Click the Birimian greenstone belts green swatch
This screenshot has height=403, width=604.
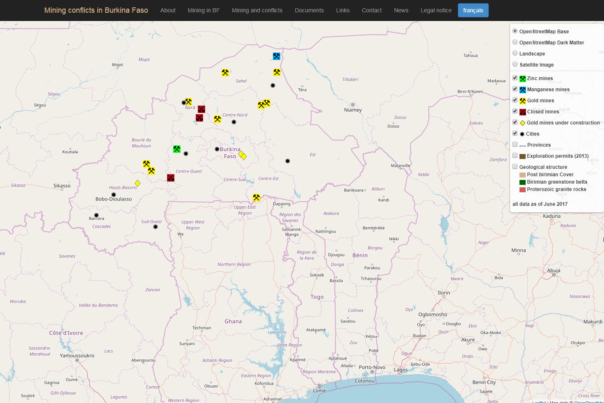[522, 182]
